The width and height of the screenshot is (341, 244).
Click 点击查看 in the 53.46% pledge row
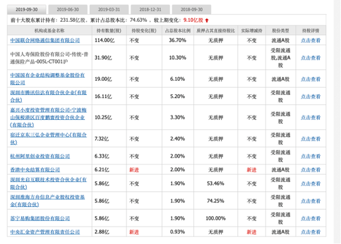(x=311, y=184)
